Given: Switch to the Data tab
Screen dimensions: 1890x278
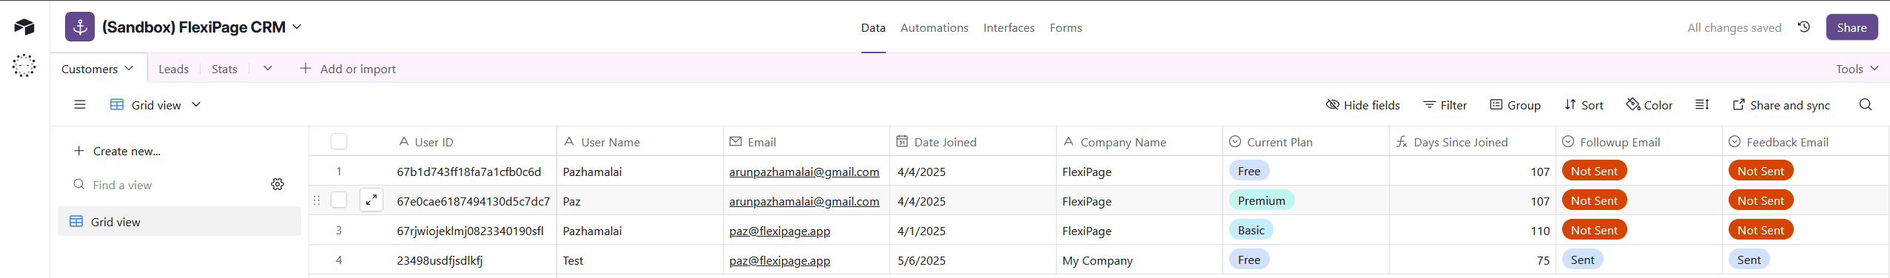Looking at the screenshot, I should pos(873,27).
